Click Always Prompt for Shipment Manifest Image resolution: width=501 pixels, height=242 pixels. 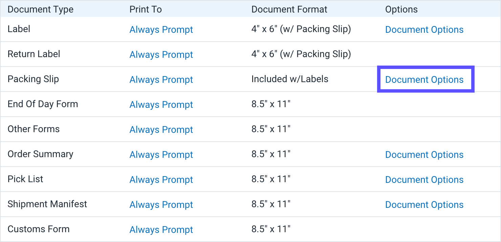(x=161, y=204)
